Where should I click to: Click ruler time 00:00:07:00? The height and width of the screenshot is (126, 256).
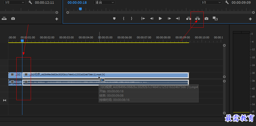(144, 37)
